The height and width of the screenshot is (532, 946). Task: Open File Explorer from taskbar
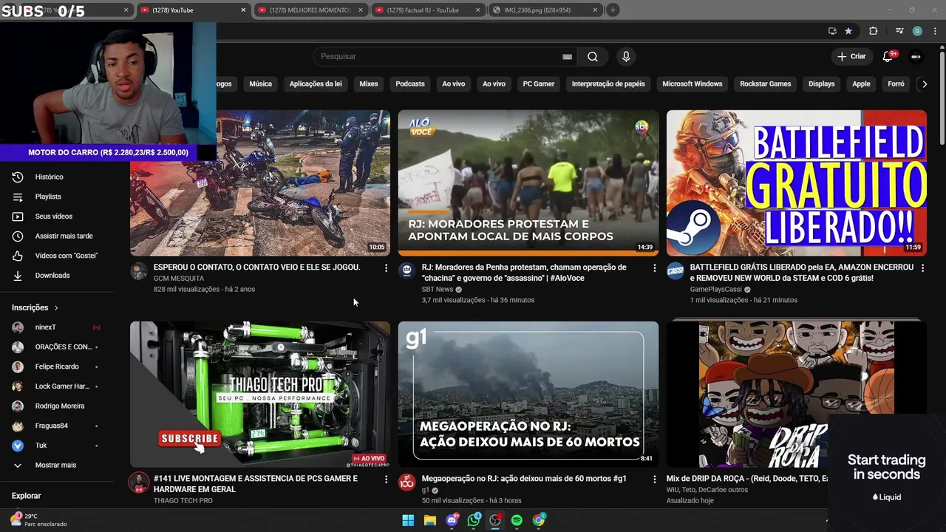(430, 520)
